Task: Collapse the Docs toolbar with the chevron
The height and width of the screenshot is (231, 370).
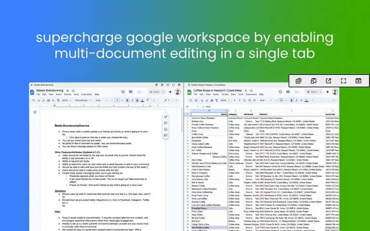Action: point(176,101)
